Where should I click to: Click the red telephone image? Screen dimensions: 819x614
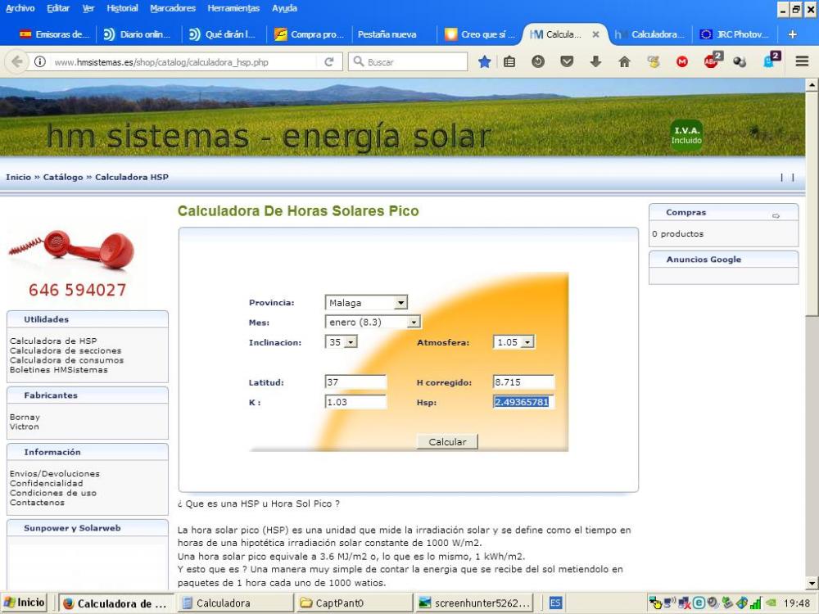point(72,249)
